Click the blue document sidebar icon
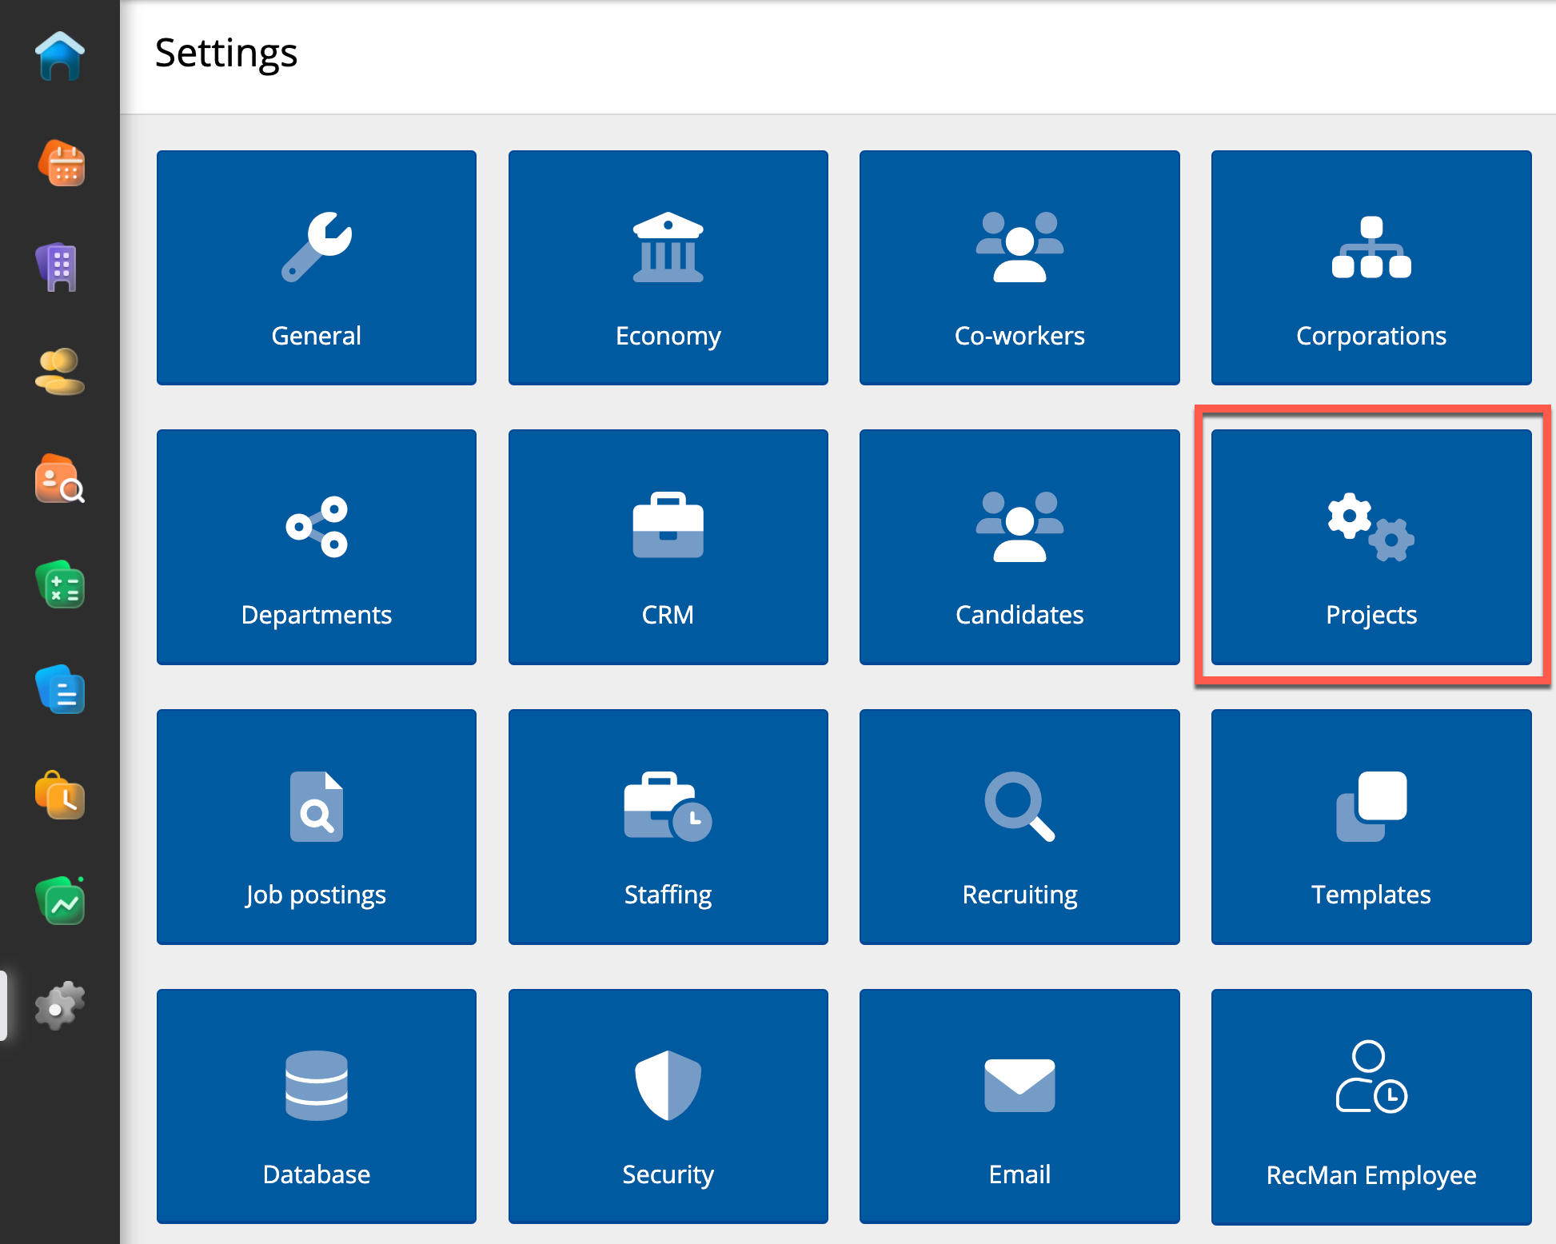The height and width of the screenshot is (1244, 1556). tap(60, 690)
